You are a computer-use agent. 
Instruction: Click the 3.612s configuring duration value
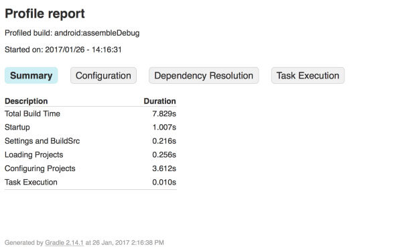(164, 168)
